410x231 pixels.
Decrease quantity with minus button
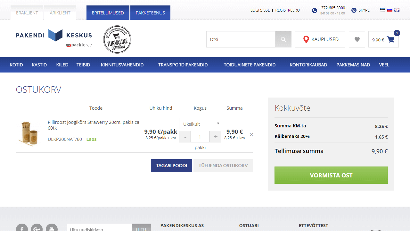185,137
